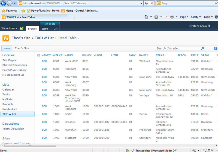Open the recent pages dropdown arrow

[x=15, y=3]
